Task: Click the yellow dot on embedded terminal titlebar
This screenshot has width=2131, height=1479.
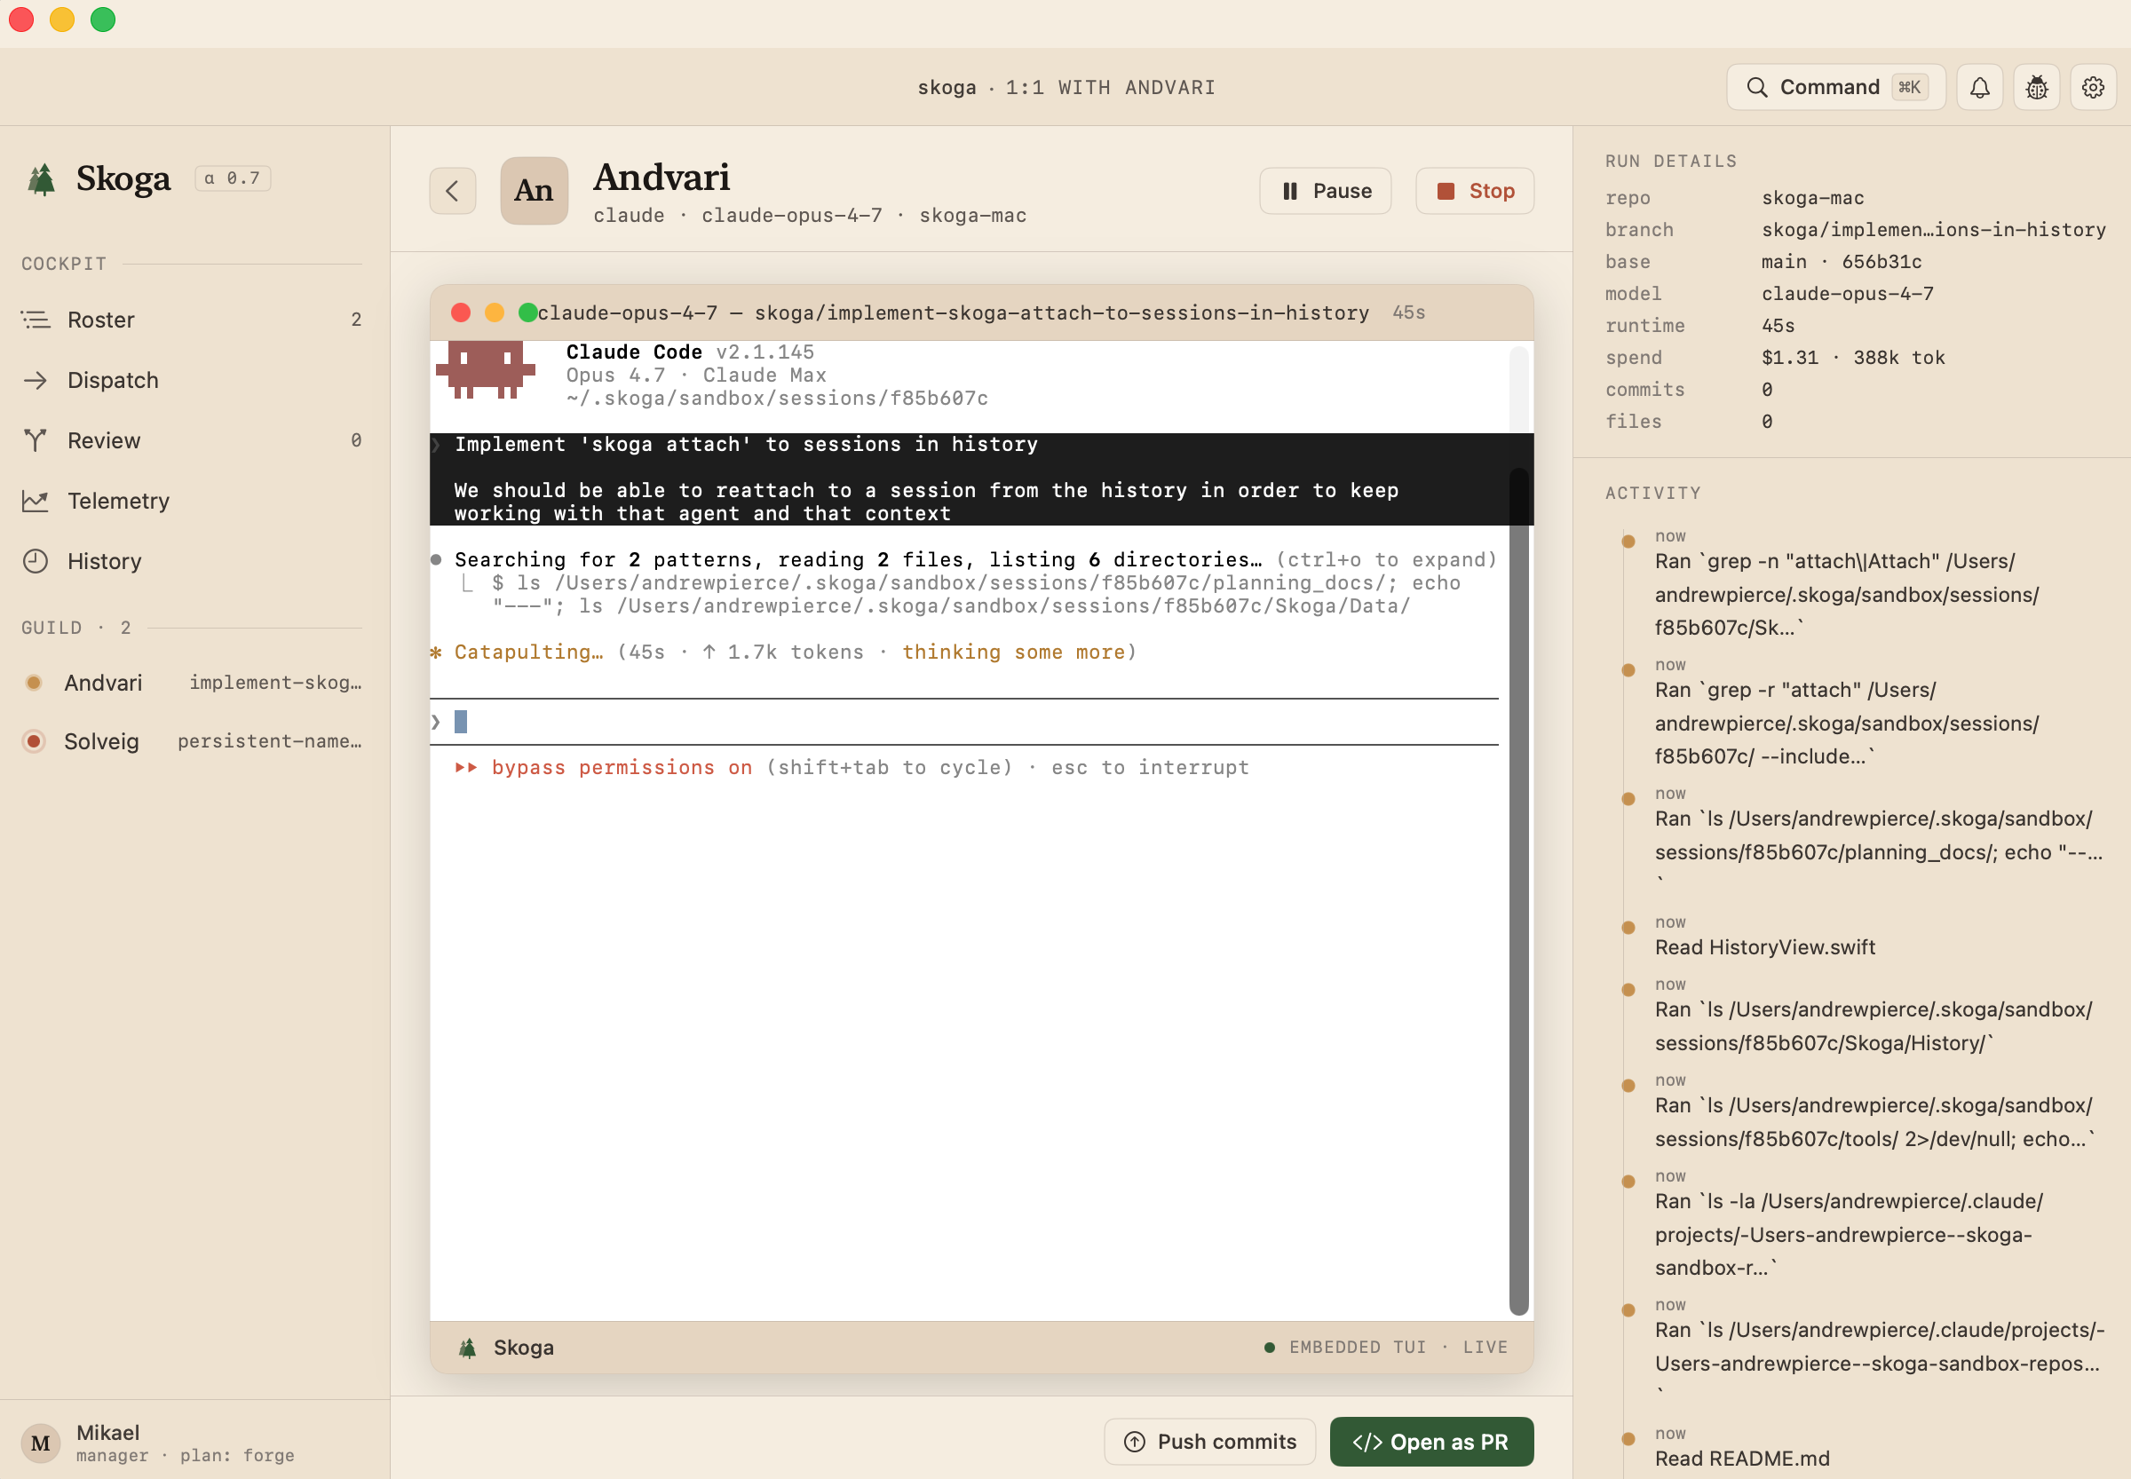Action: point(494,313)
